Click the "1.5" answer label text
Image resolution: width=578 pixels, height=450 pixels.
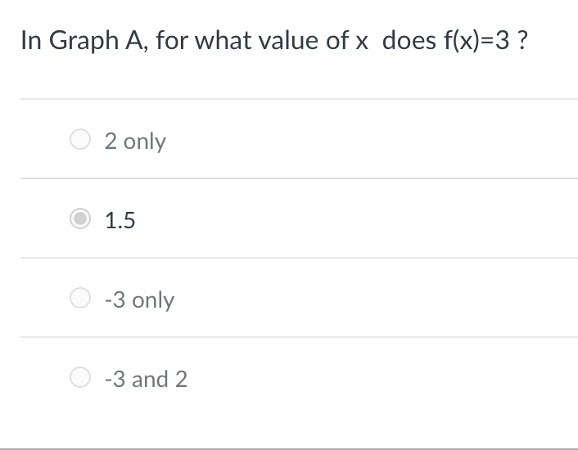point(120,220)
